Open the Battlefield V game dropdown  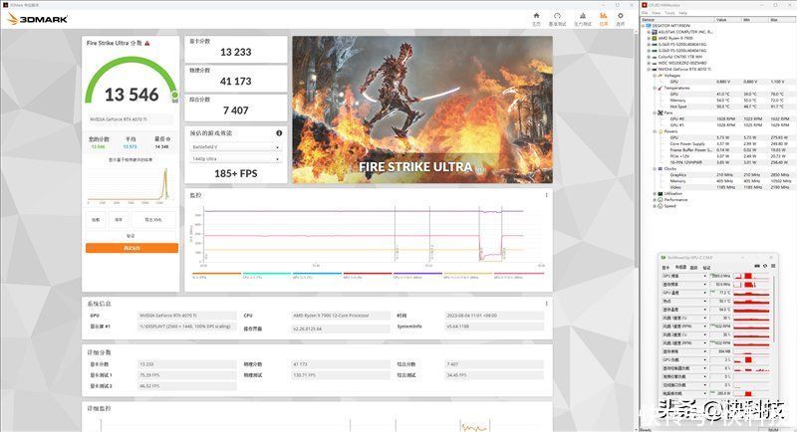point(236,147)
